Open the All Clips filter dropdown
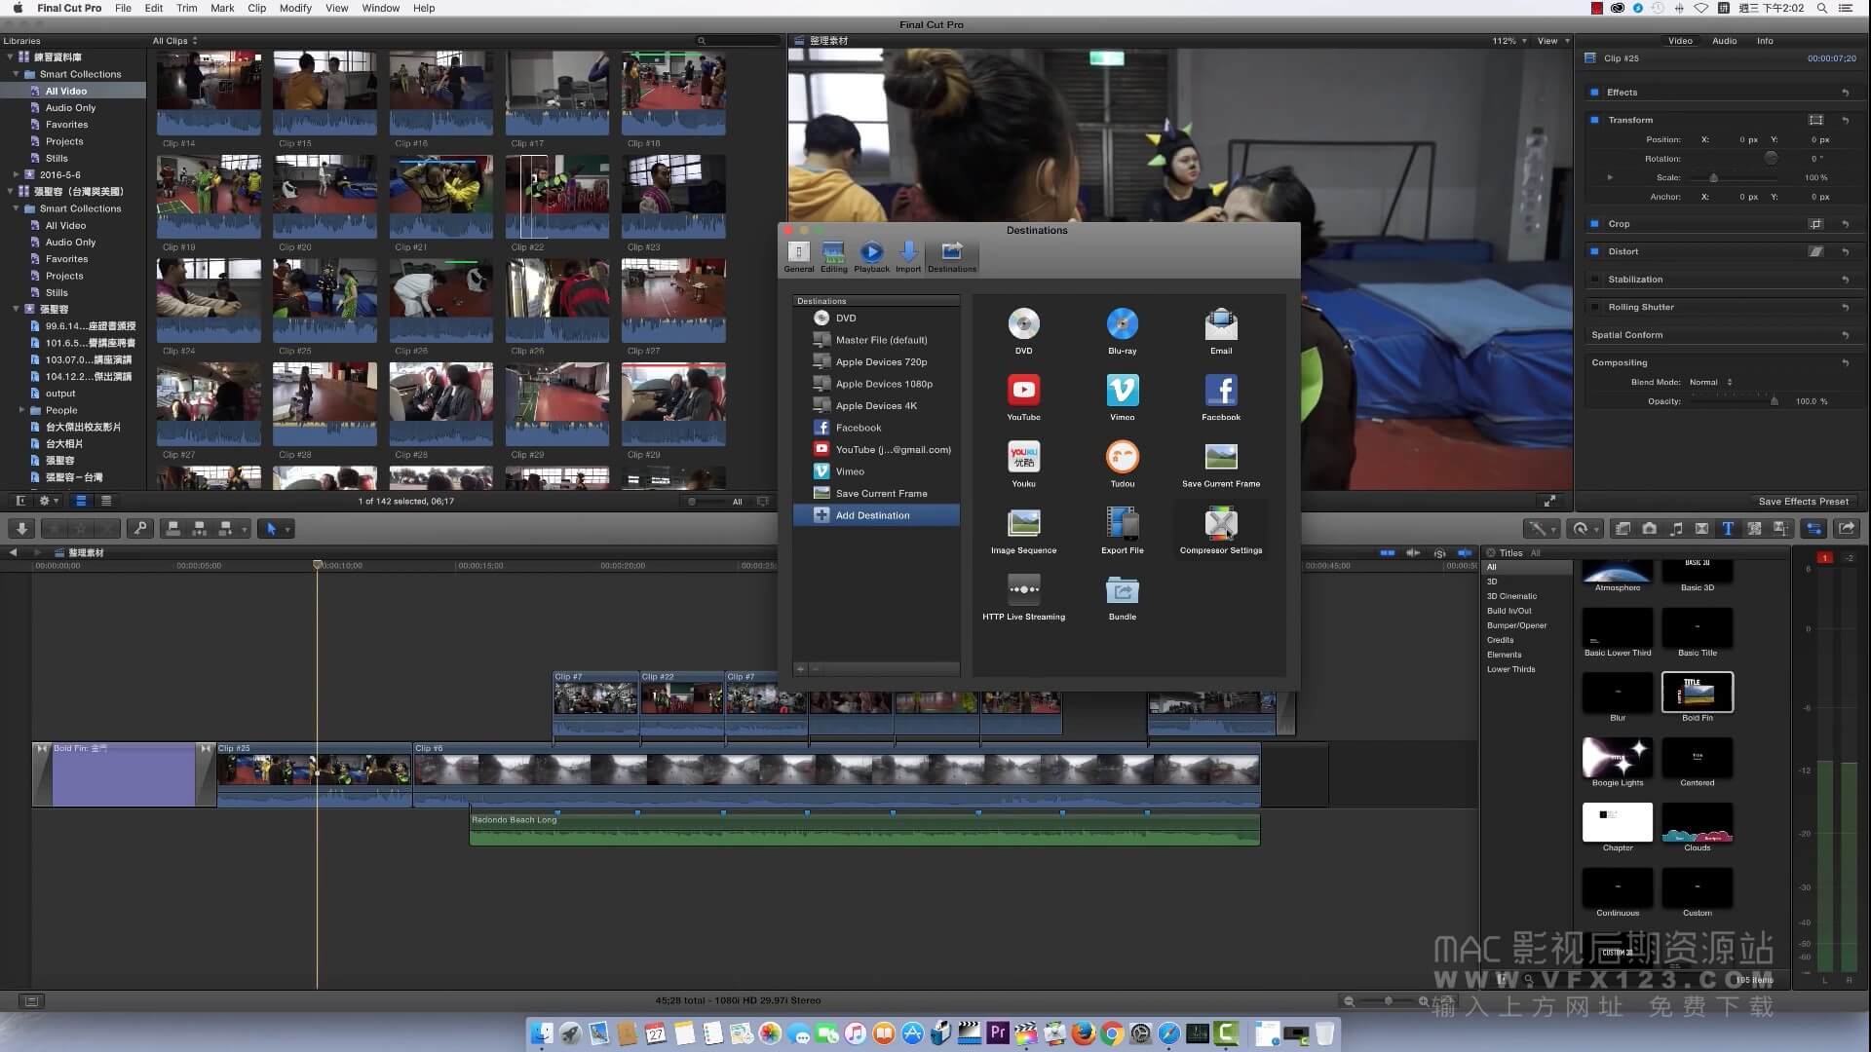 [x=174, y=41]
